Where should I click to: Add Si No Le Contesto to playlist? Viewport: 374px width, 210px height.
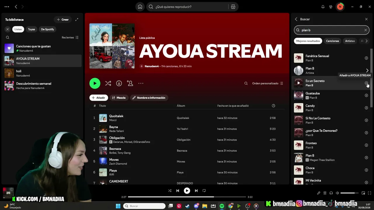pos(366,120)
